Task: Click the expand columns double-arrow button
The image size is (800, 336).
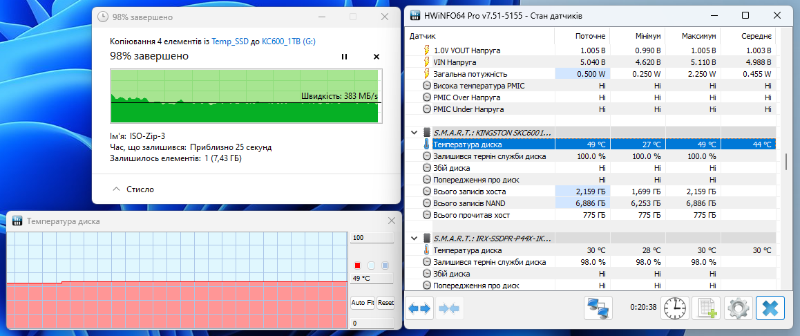Action: pos(419,309)
